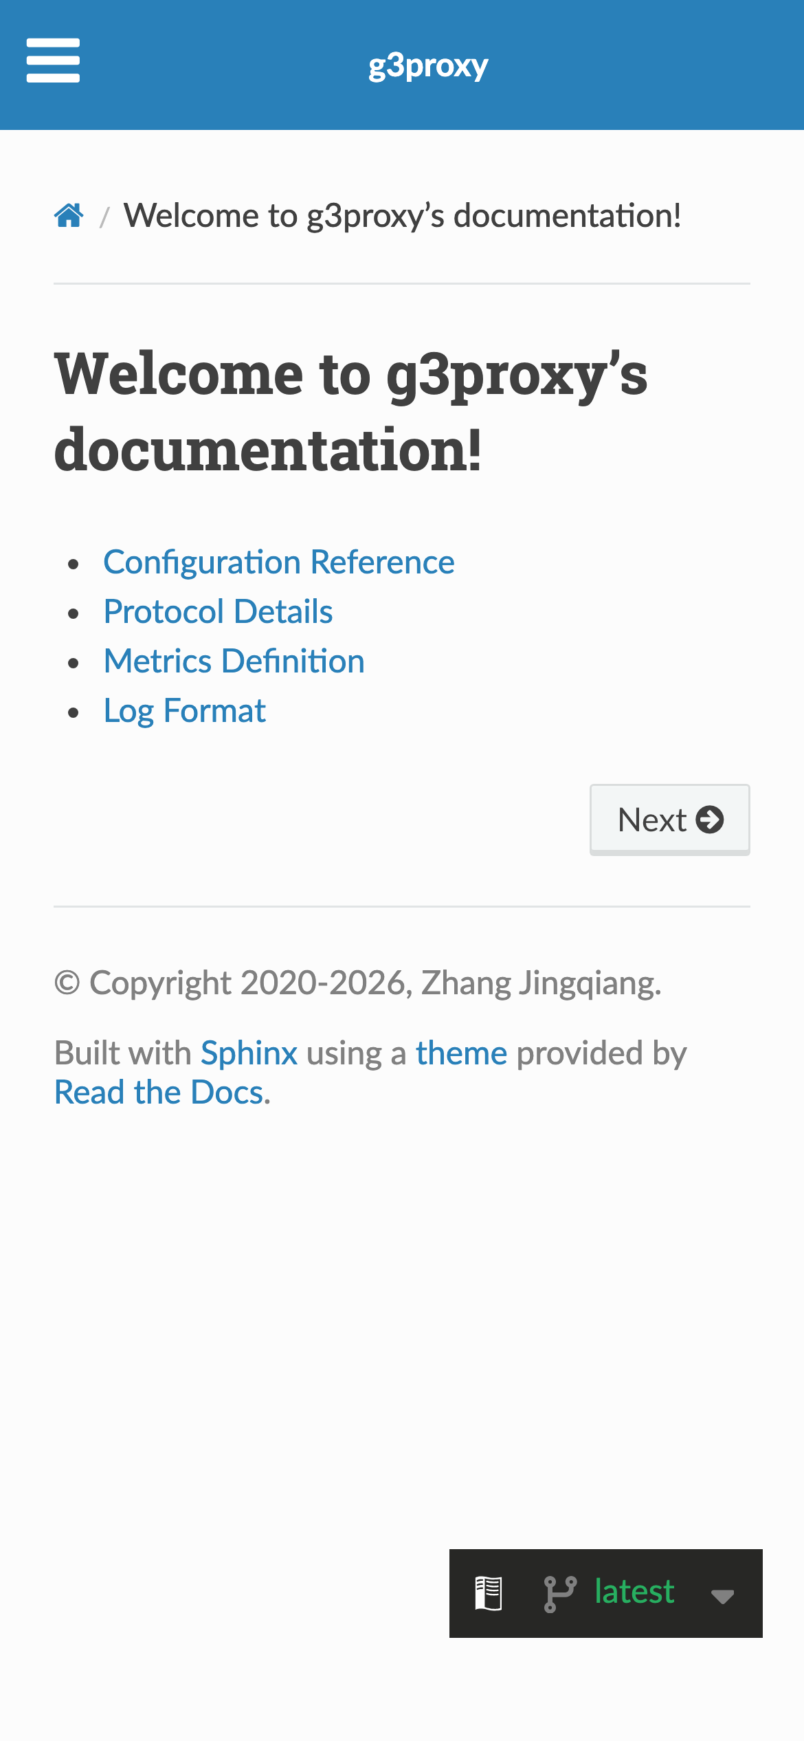804x1741 pixels.
Task: Click the arrow icon on Next button
Action: click(709, 820)
